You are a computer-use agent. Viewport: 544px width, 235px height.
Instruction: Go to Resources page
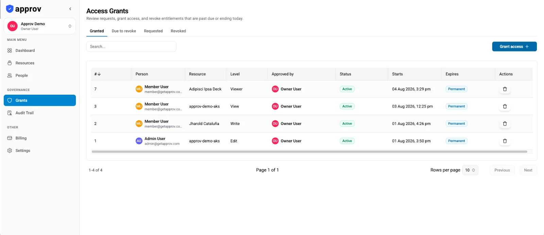40,63
